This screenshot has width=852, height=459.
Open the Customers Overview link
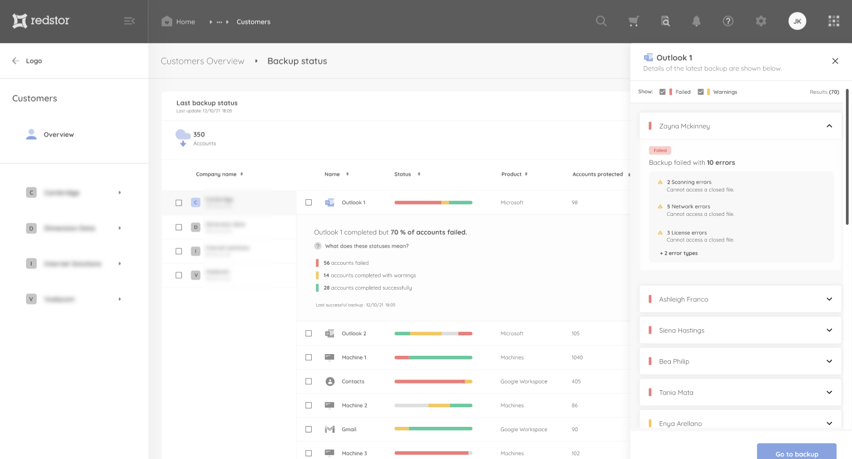[202, 61]
